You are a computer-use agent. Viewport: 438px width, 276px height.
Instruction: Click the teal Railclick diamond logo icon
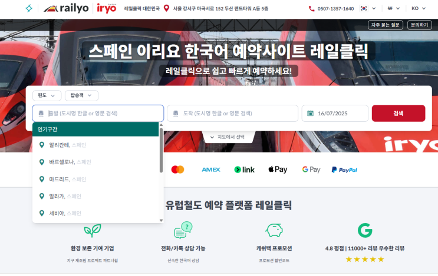(x=29, y=8)
